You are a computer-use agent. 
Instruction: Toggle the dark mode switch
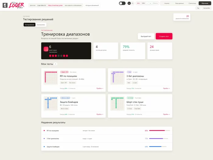tap(122, 3)
